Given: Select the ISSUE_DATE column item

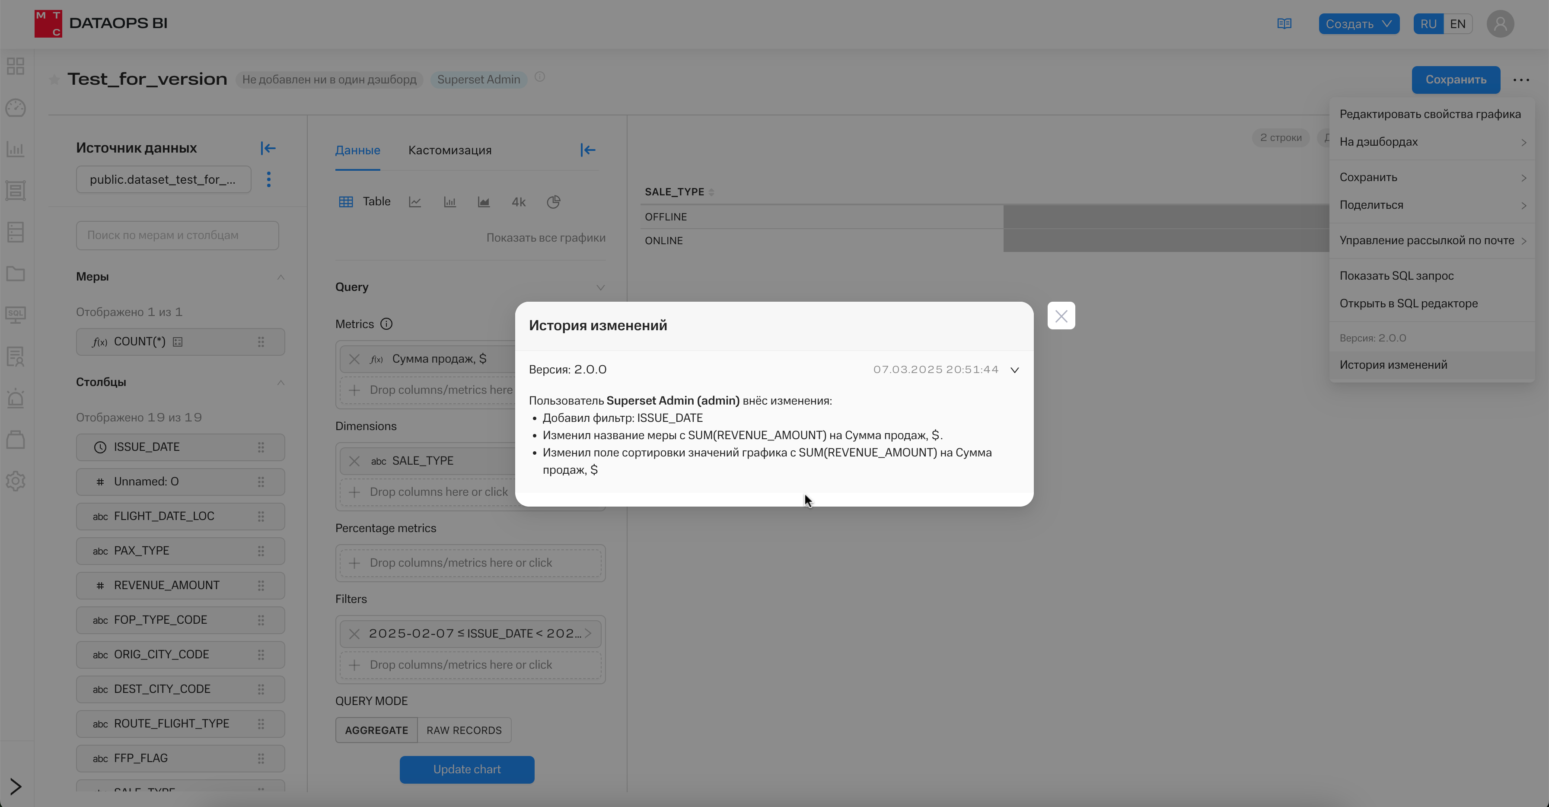Looking at the screenshot, I should click(180, 447).
